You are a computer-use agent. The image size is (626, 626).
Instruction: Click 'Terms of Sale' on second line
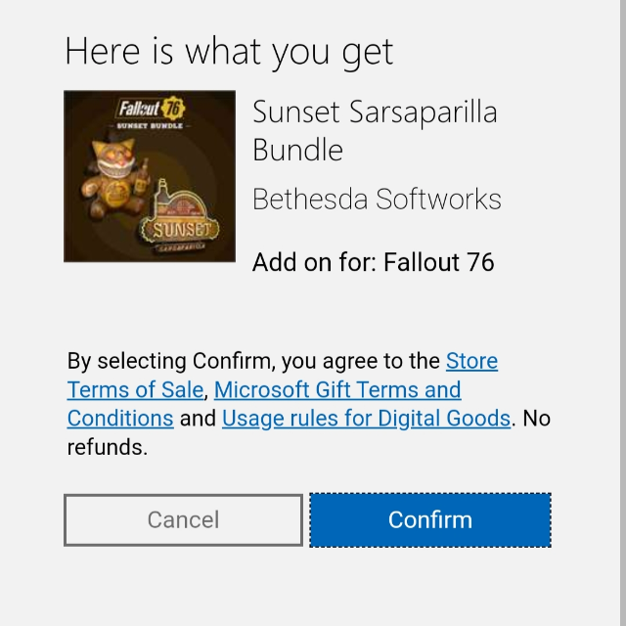coord(135,389)
